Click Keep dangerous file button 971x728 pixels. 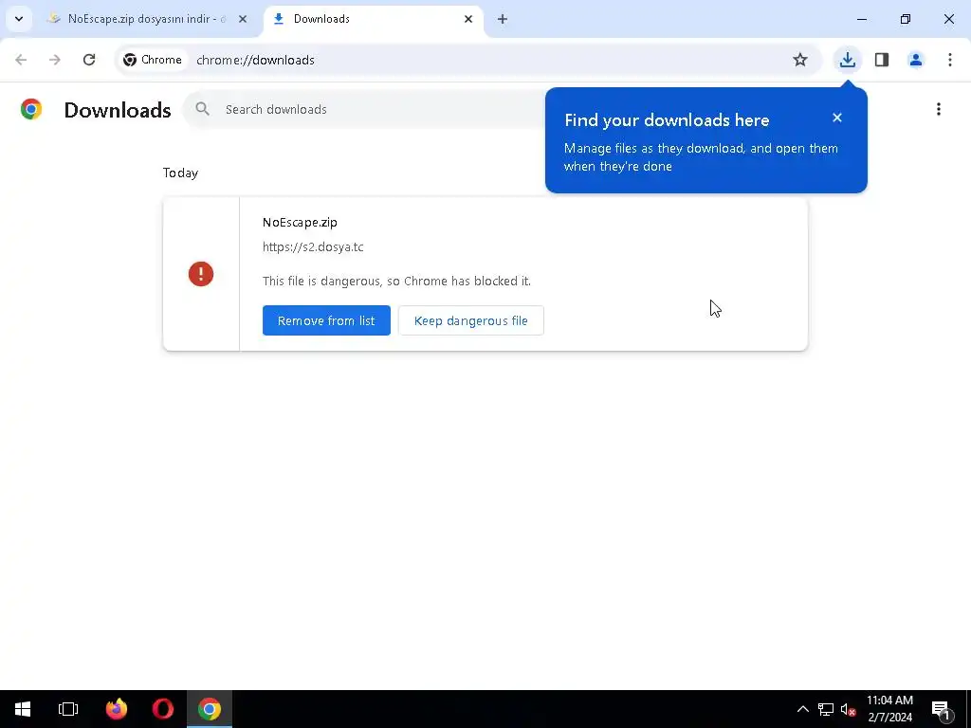pyautogui.click(x=470, y=320)
